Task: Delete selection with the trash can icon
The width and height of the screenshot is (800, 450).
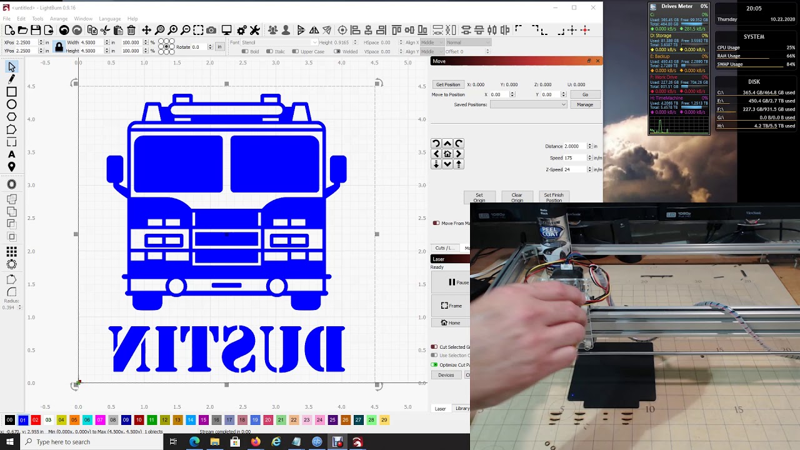Action: (x=131, y=30)
